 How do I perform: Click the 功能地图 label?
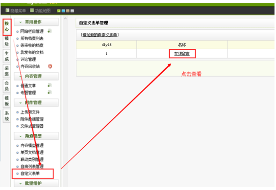(43, 11)
